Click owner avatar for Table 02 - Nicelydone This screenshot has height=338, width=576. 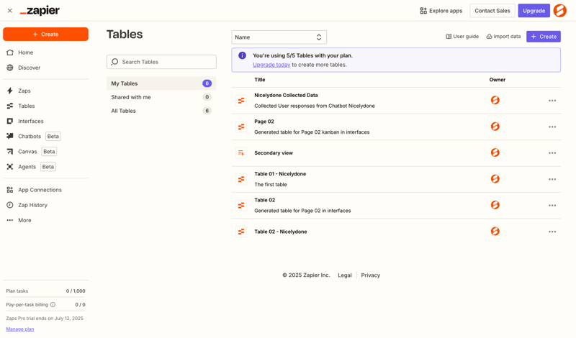[x=495, y=231]
